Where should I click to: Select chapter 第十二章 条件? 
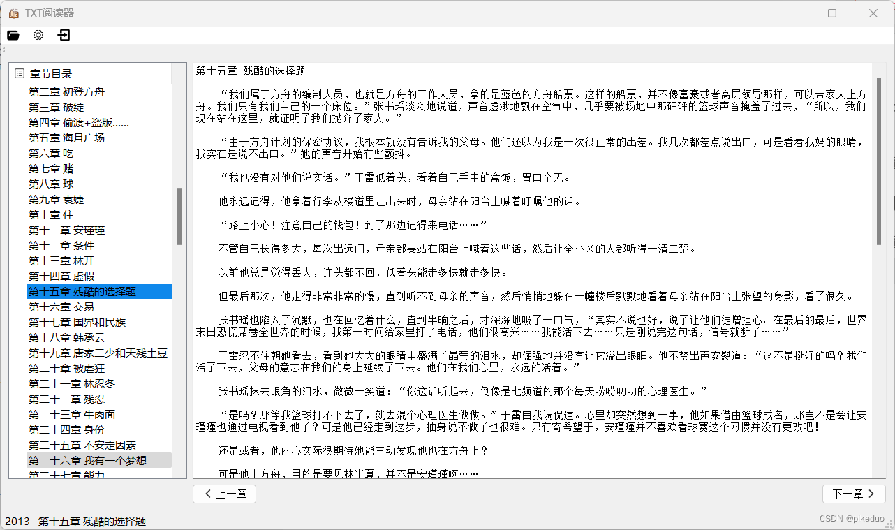(x=61, y=245)
